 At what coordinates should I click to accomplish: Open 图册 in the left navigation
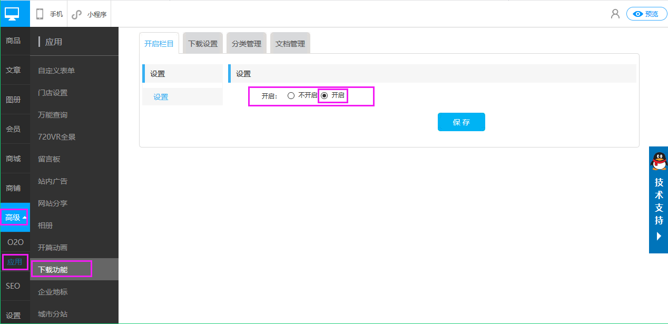13,100
